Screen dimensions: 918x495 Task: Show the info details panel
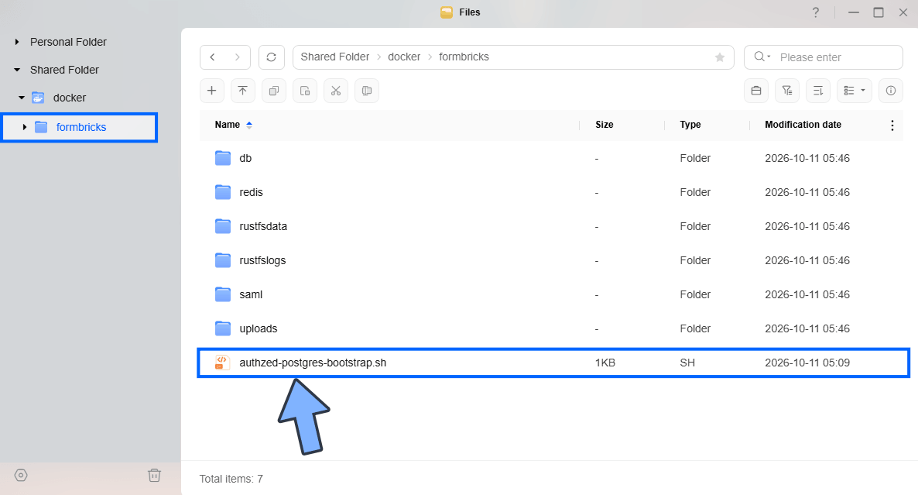point(890,90)
